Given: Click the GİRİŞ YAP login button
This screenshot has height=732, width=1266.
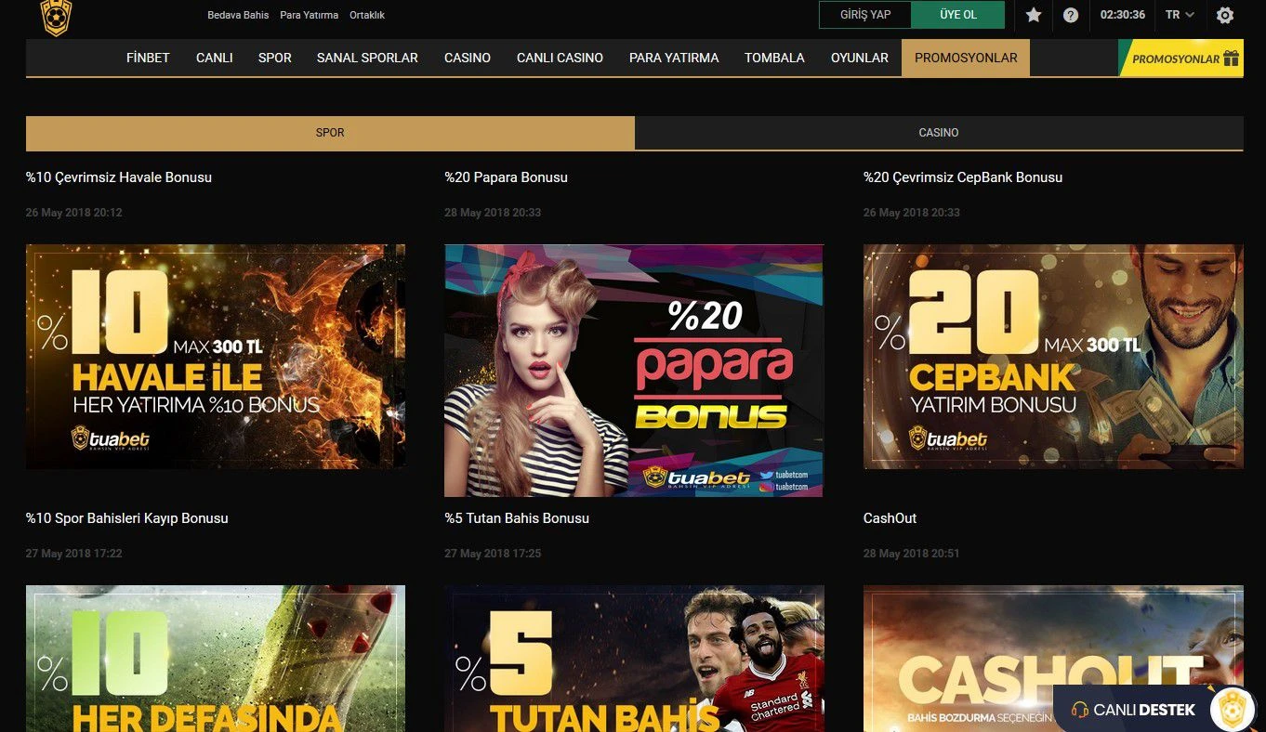Looking at the screenshot, I should point(865,15).
